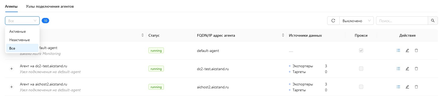This screenshot has height=96, width=440.
Task: Click the refresh icon button
Action: coord(333,21)
